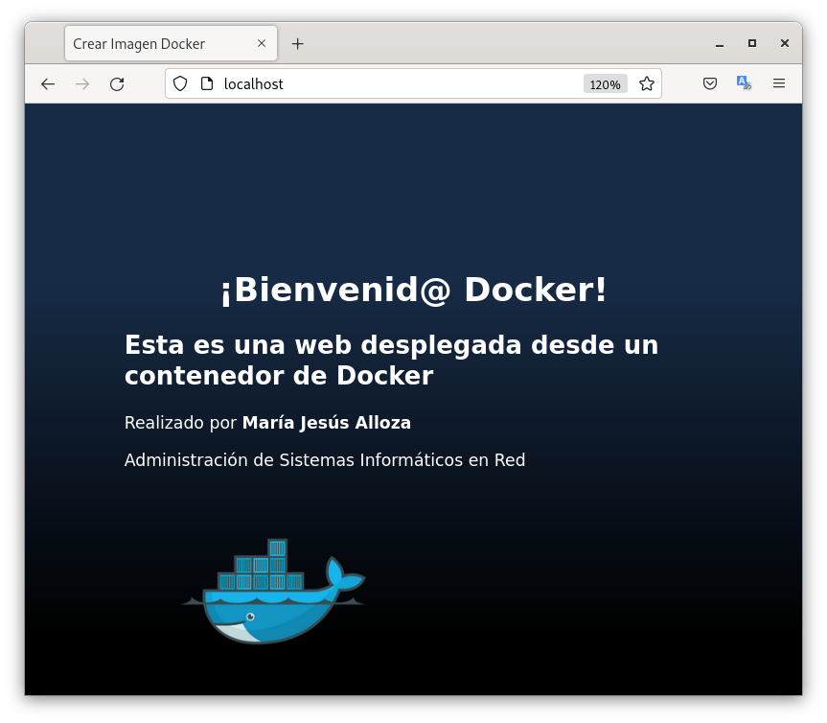The width and height of the screenshot is (827, 723).
Task: Save page to Pocket
Action: (x=710, y=84)
